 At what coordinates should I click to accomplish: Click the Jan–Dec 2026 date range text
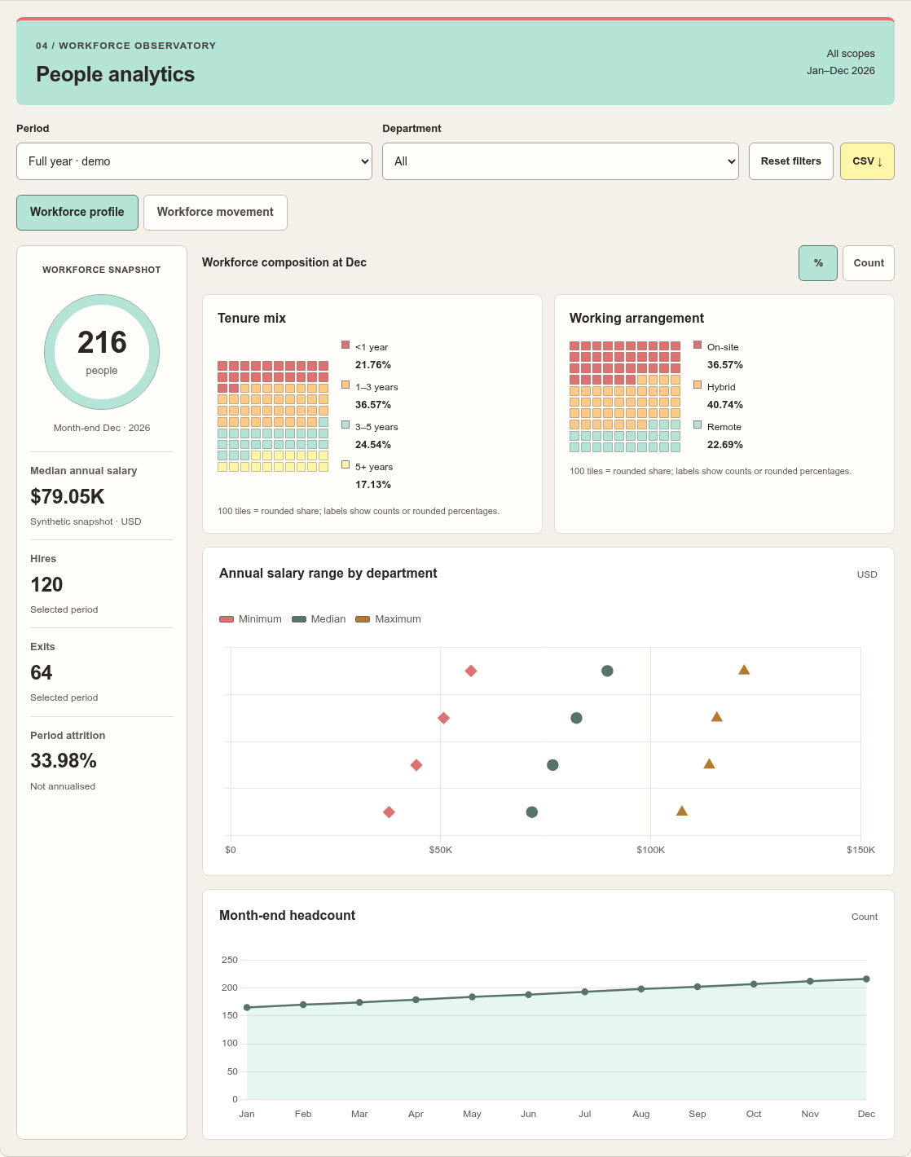coord(841,71)
